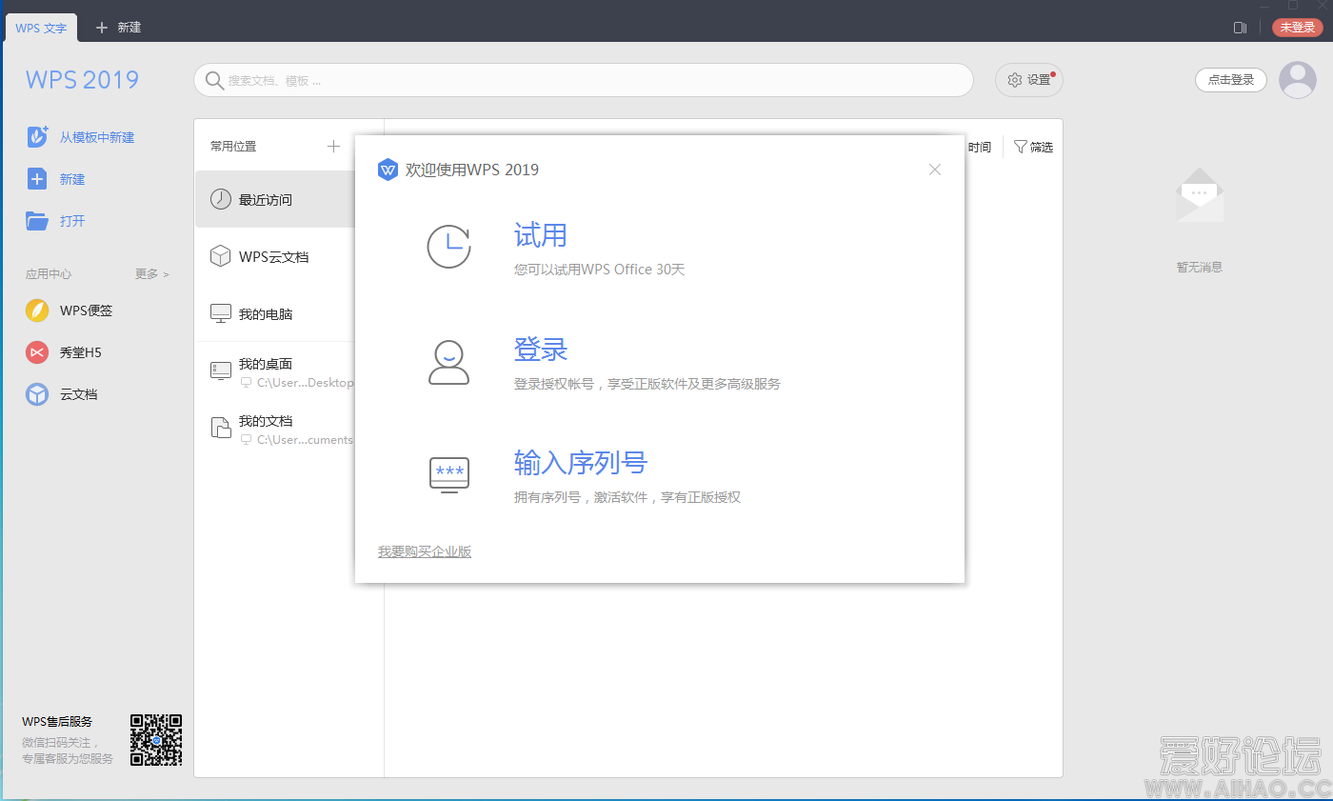Image resolution: width=1333 pixels, height=801 pixels.
Task: Click the serial number monitor icon
Action: [448, 473]
